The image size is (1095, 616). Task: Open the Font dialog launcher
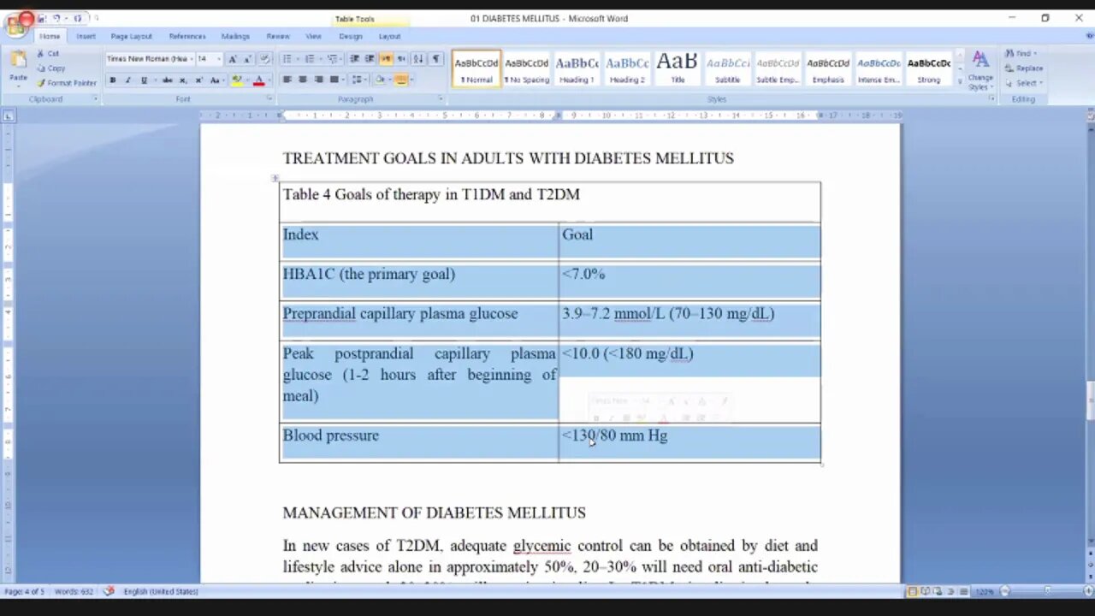[x=269, y=98]
